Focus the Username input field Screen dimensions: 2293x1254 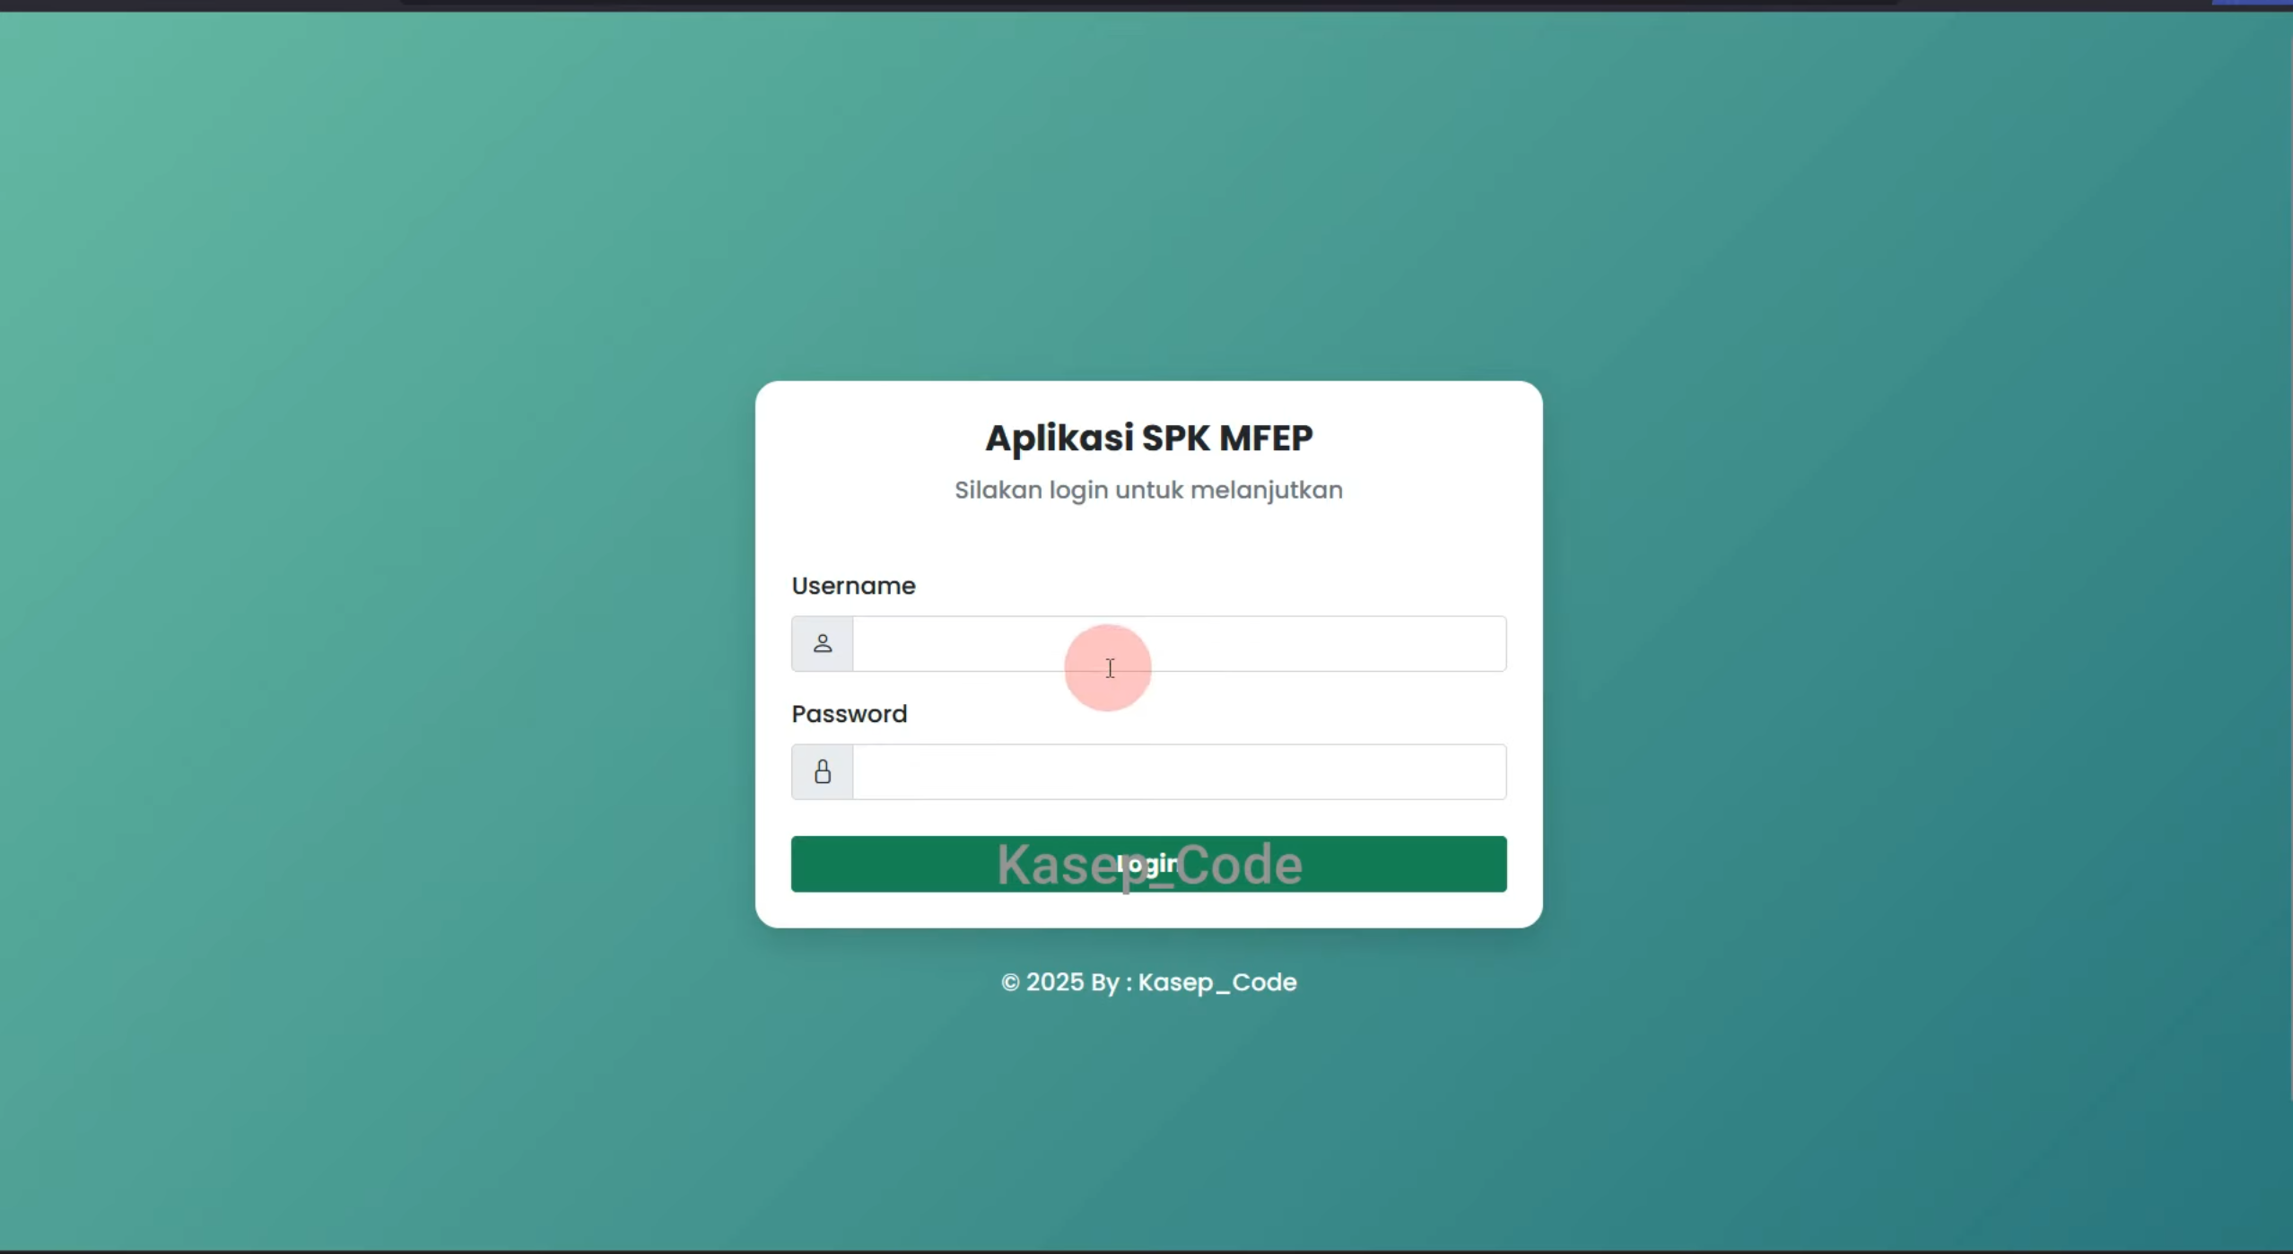[1179, 643]
